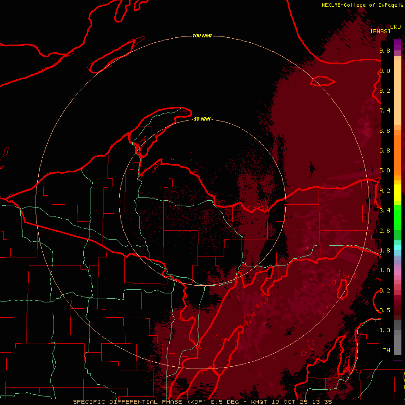405x405 pixels.
Task: Click the 5.0 scale value
Action: (x=385, y=171)
